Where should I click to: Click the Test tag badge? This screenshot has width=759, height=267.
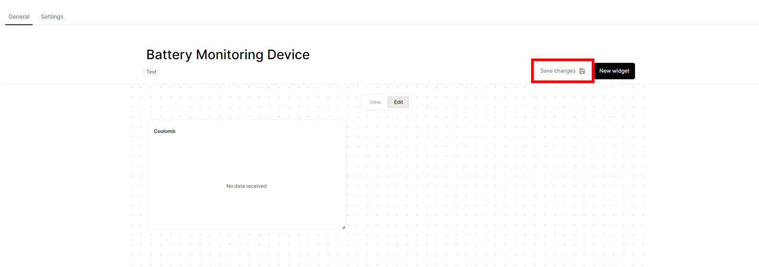click(x=151, y=72)
